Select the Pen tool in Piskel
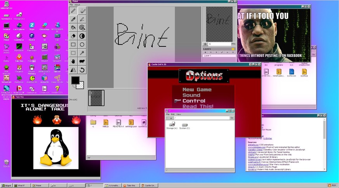Viewport: 339px width, 188px height. tap(73, 10)
